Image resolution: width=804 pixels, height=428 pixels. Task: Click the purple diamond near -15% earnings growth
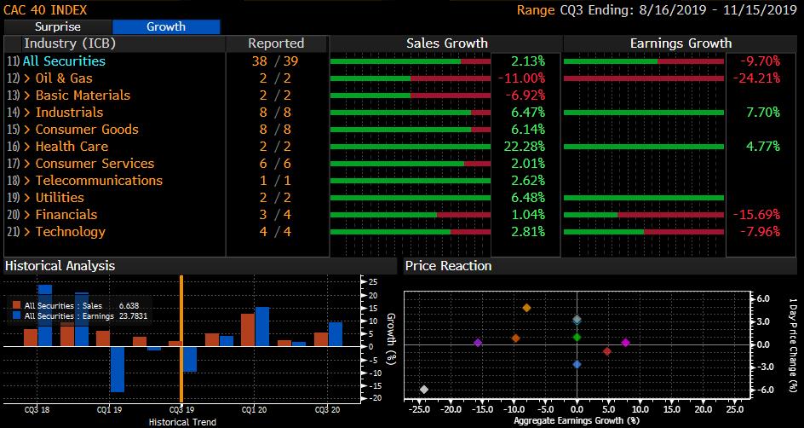pyautogui.click(x=478, y=343)
